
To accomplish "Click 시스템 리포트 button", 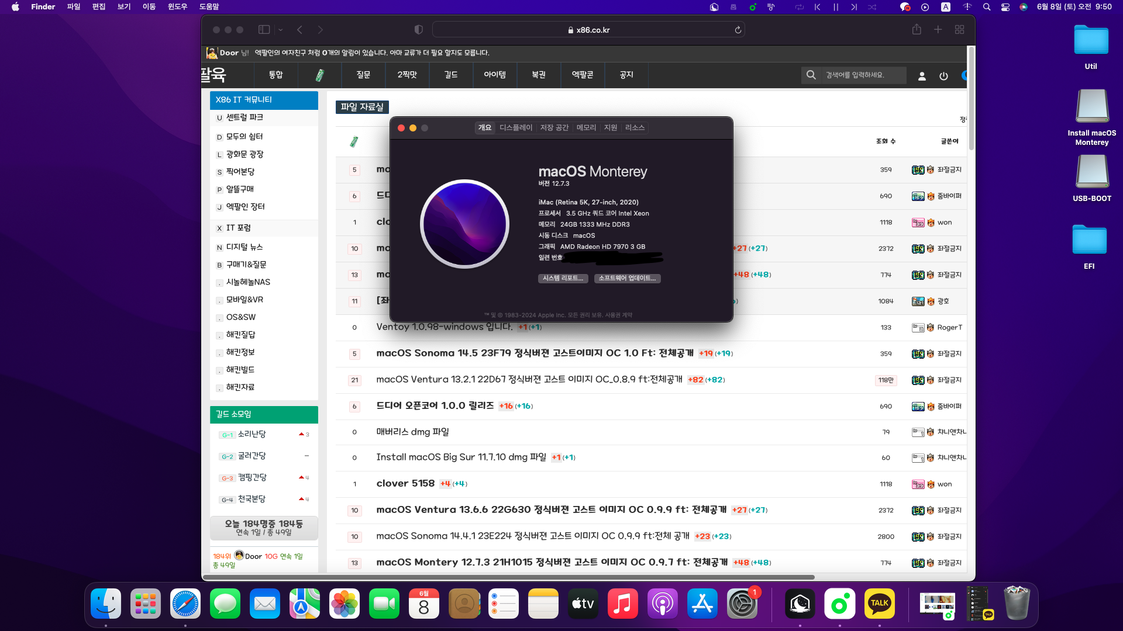I will coord(563,278).
